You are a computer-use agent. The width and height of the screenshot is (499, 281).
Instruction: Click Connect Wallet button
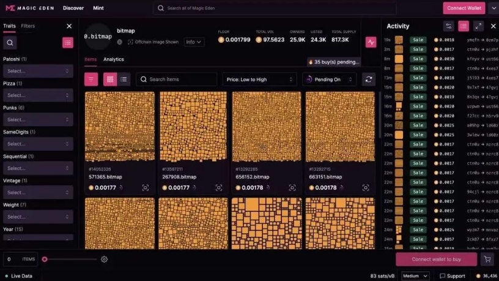pyautogui.click(x=464, y=8)
